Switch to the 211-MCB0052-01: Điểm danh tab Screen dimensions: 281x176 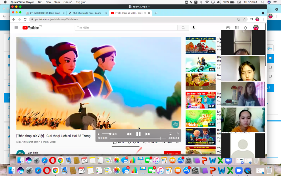click(x=45, y=13)
